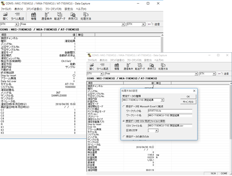Open 通信条件 icon in back window toolbar
232x176 pixels.
tap(46, 16)
